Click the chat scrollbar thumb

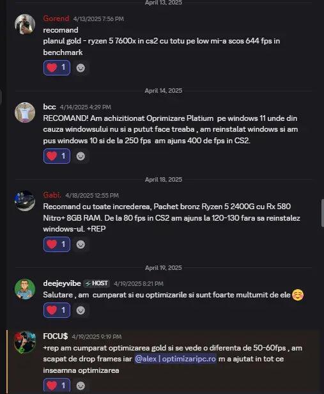click(323, 214)
